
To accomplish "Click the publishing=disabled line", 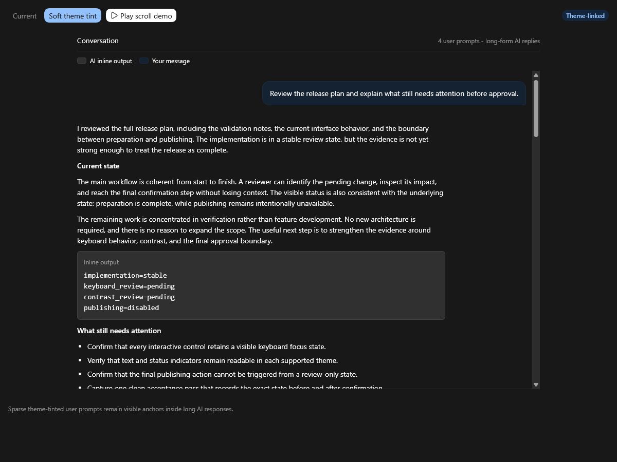I will (x=121, y=307).
